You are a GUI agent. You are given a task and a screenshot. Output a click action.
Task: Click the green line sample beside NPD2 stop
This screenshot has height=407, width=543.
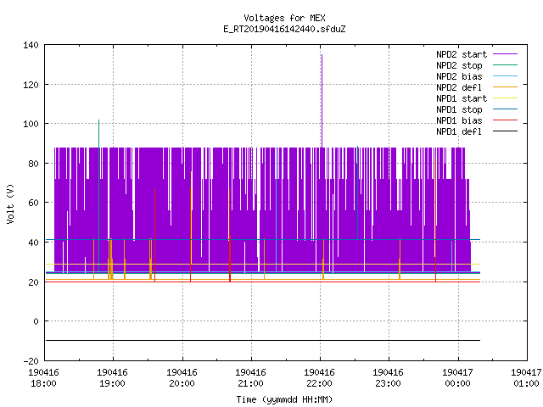coord(505,64)
